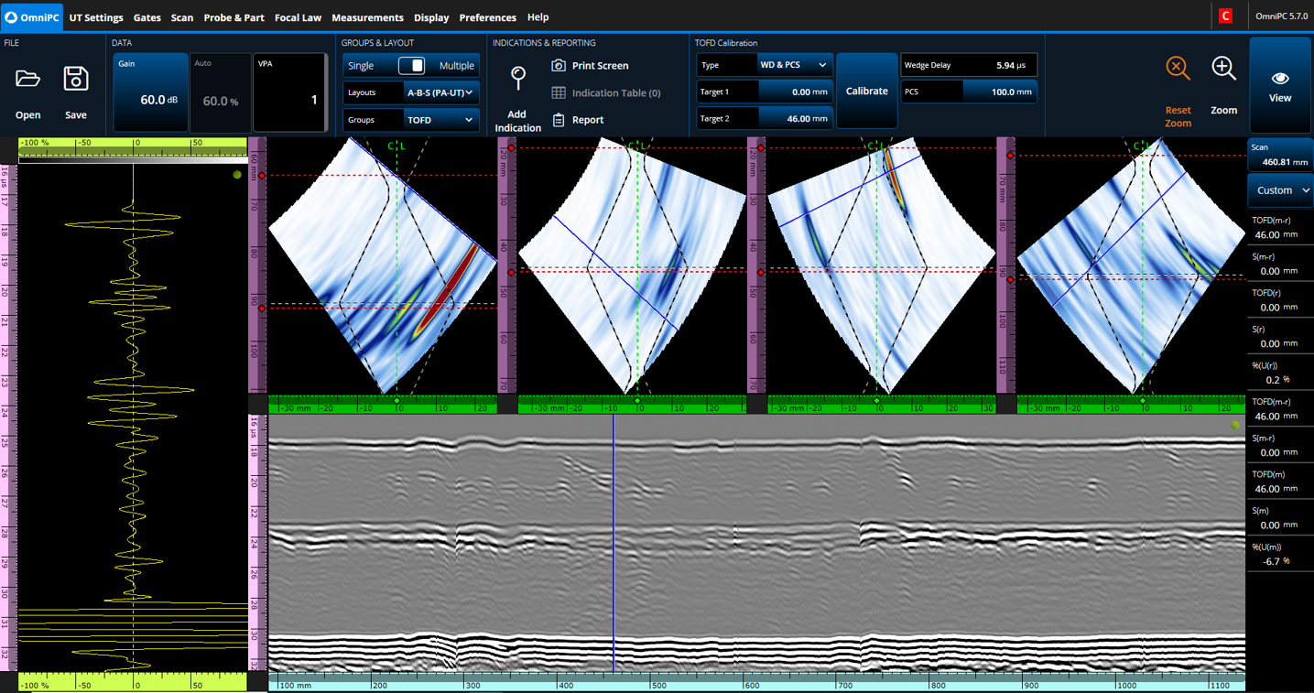Click the Save floppy disk icon
This screenshot has height=693, width=1314.
(x=76, y=80)
